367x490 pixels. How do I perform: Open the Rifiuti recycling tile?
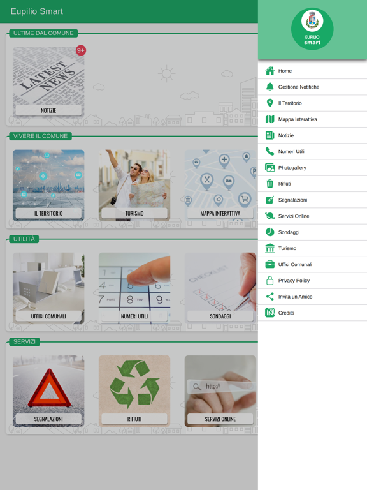pos(134,391)
